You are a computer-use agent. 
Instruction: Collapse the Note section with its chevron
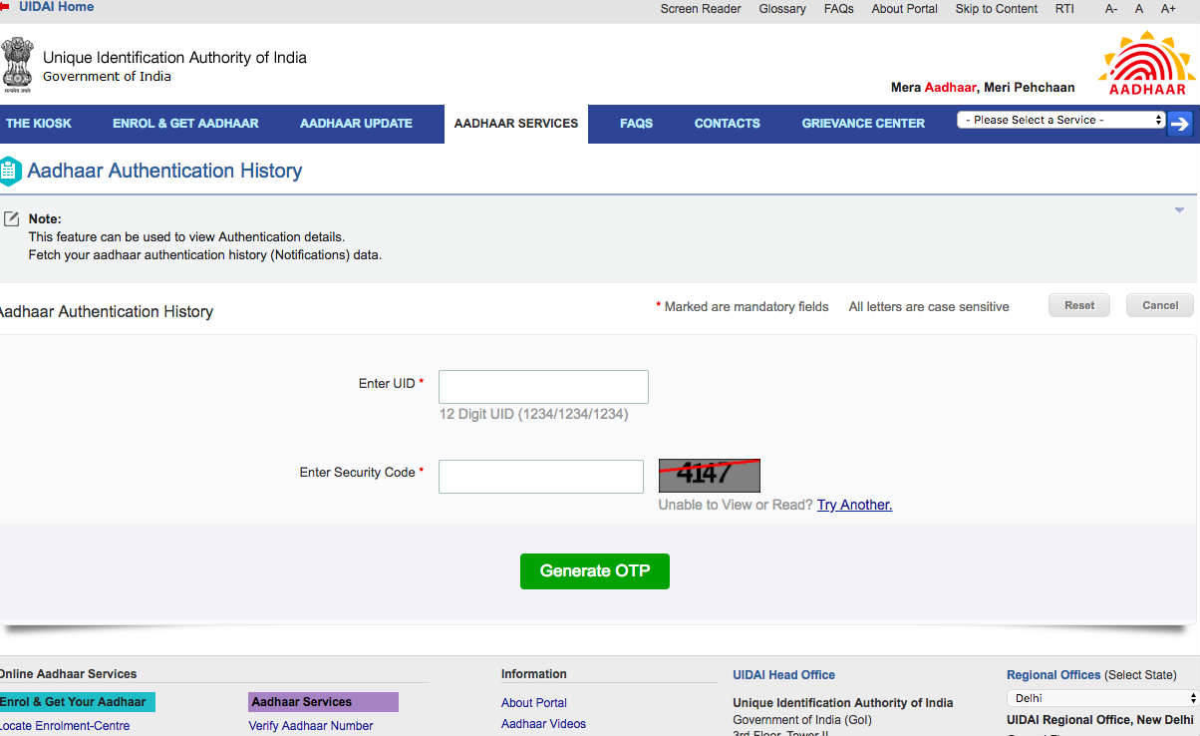pyautogui.click(x=1178, y=209)
